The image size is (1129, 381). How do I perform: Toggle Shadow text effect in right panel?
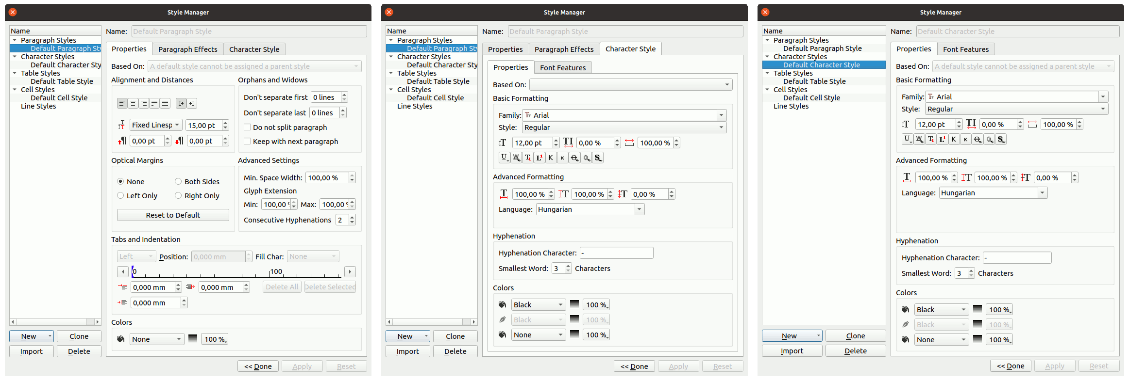pyautogui.click(x=1001, y=139)
